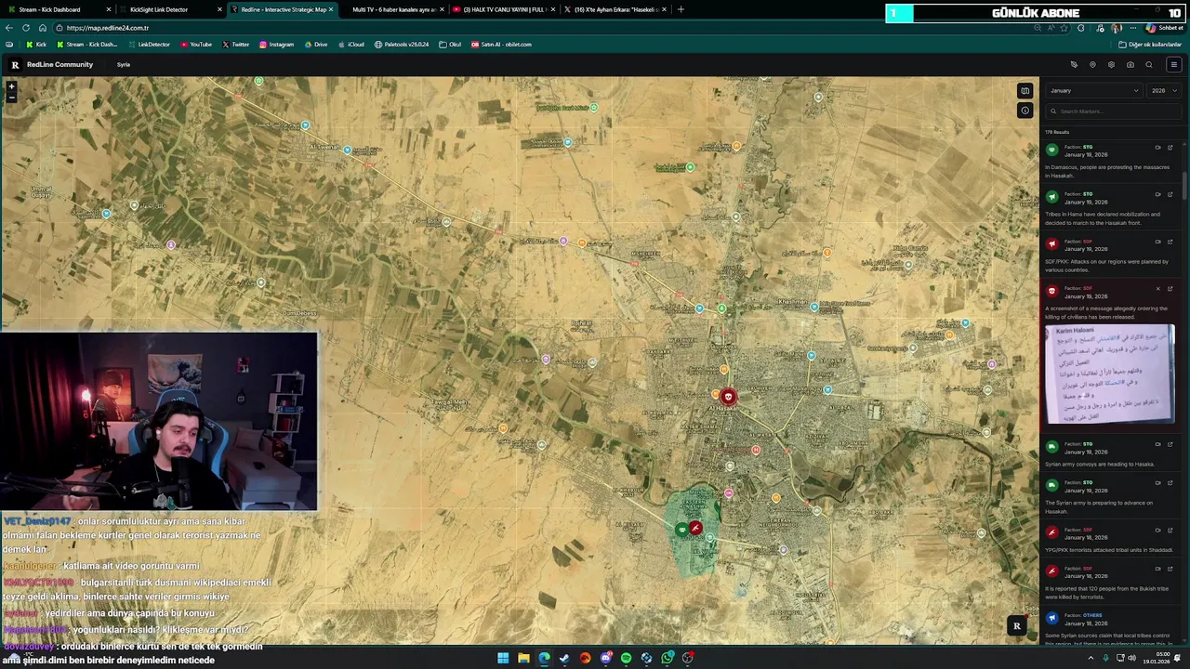Go back in browser navigation
The image size is (1190, 669).
(x=9, y=28)
